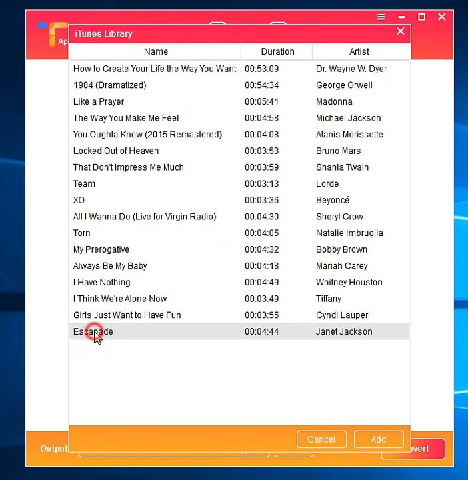Select the "XO" track row
This screenshot has width=468, height=480.
click(239, 200)
